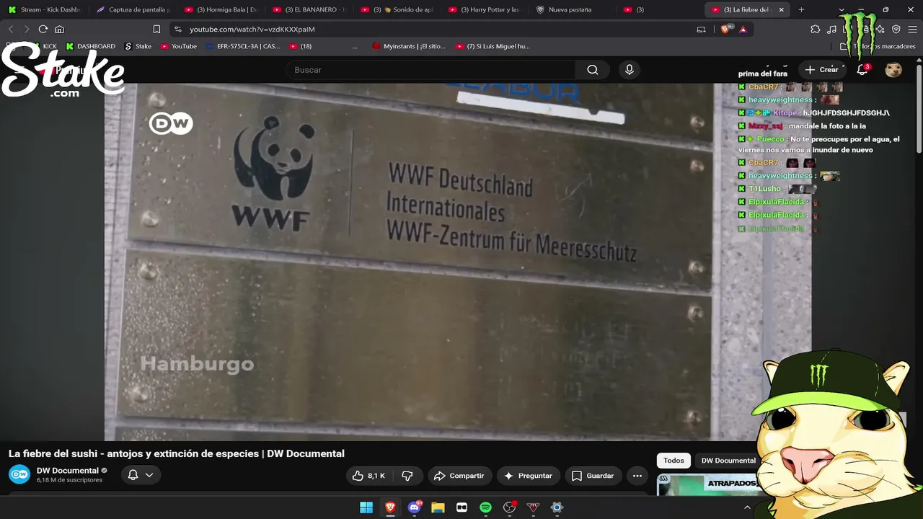Select the DW Documental filter chip
The height and width of the screenshot is (519, 923).
tap(728, 461)
